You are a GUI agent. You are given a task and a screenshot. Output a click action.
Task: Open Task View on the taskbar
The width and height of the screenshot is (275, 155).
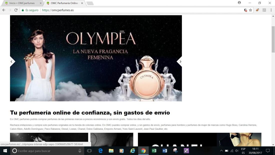click(89, 151)
